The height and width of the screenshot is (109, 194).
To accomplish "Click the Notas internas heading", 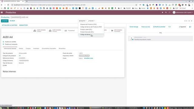I will click(x=9, y=71).
